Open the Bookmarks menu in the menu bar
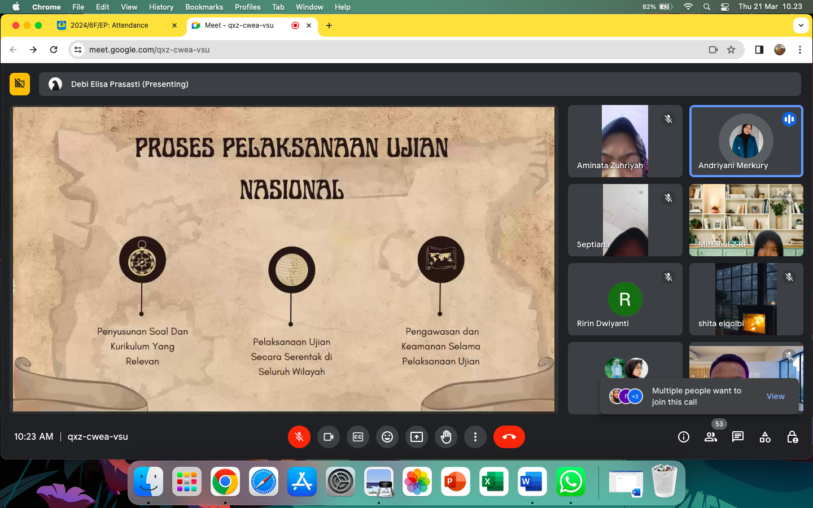Image resolution: width=813 pixels, height=508 pixels. (x=204, y=7)
